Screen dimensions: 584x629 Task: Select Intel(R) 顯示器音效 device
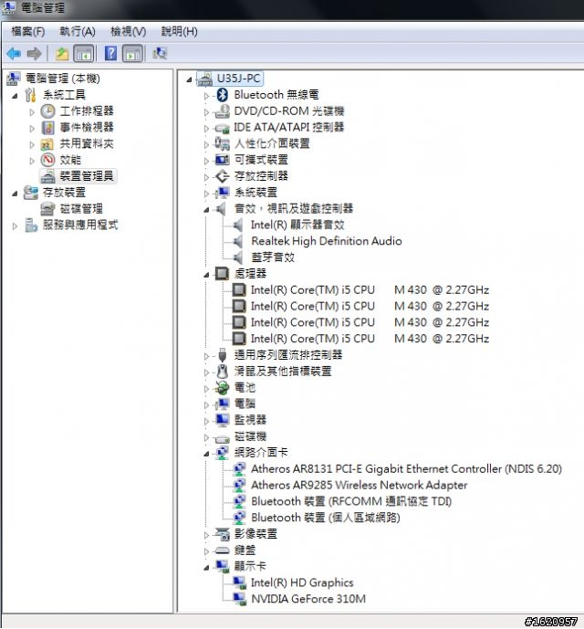297,225
